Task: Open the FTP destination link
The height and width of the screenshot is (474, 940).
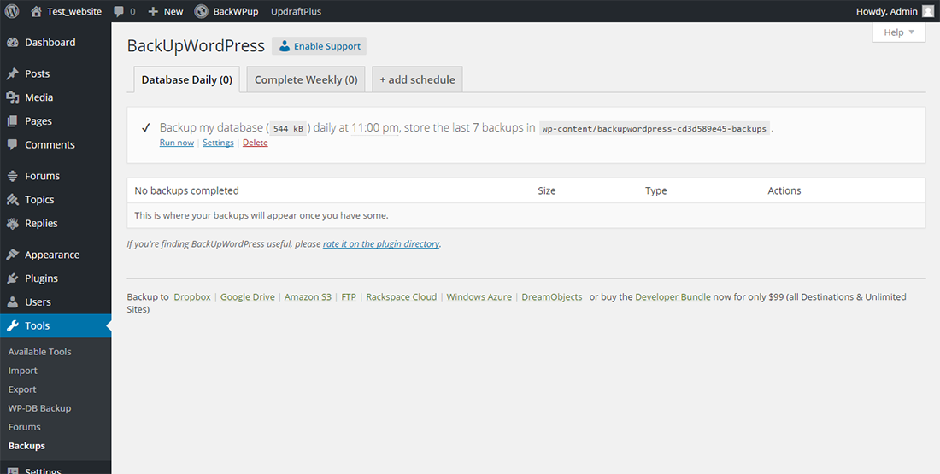Action: pyautogui.click(x=349, y=296)
